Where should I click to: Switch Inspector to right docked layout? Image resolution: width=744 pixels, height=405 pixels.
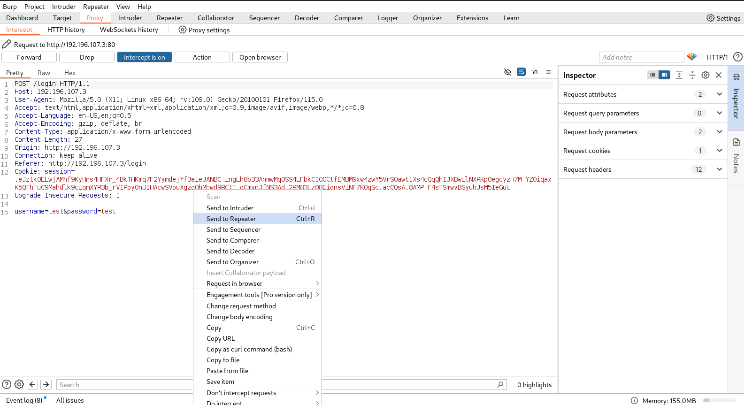(664, 75)
